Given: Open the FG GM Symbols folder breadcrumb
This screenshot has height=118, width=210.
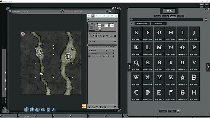Looking at the screenshot, I should [142, 24].
